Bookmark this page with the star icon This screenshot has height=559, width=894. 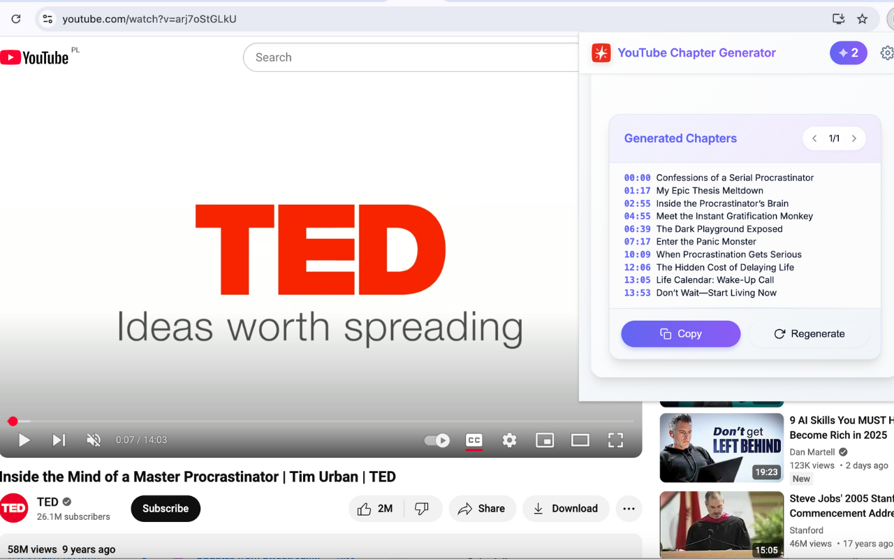863,19
